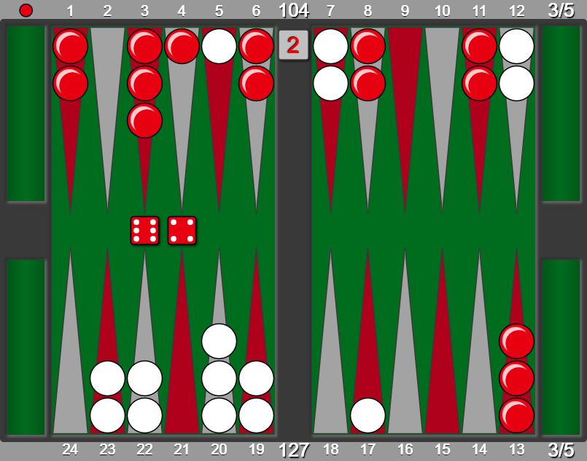
Task: Click the bottom pip count 127
Action: coord(293,450)
